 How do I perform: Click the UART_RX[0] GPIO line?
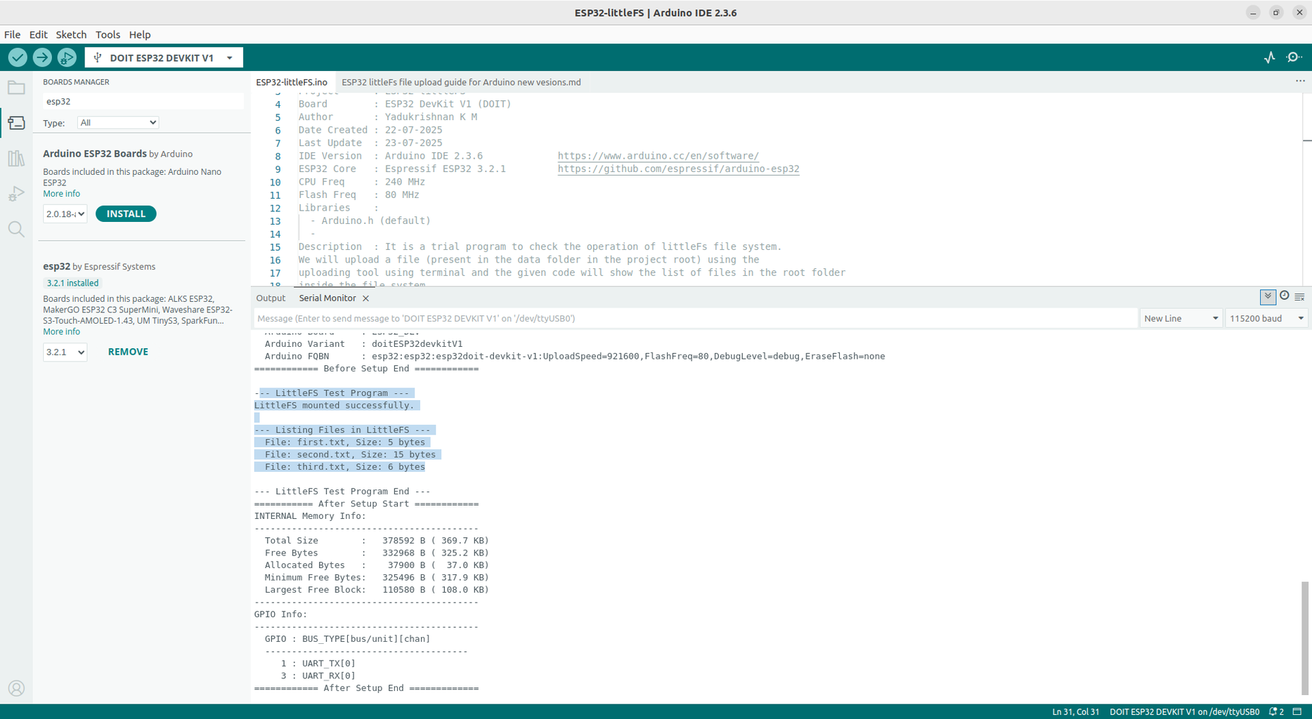(x=318, y=675)
